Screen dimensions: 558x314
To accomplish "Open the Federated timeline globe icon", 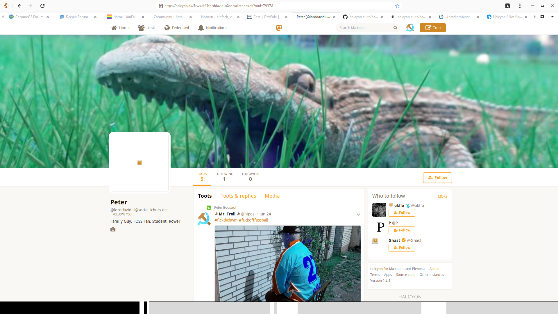I will [167, 28].
